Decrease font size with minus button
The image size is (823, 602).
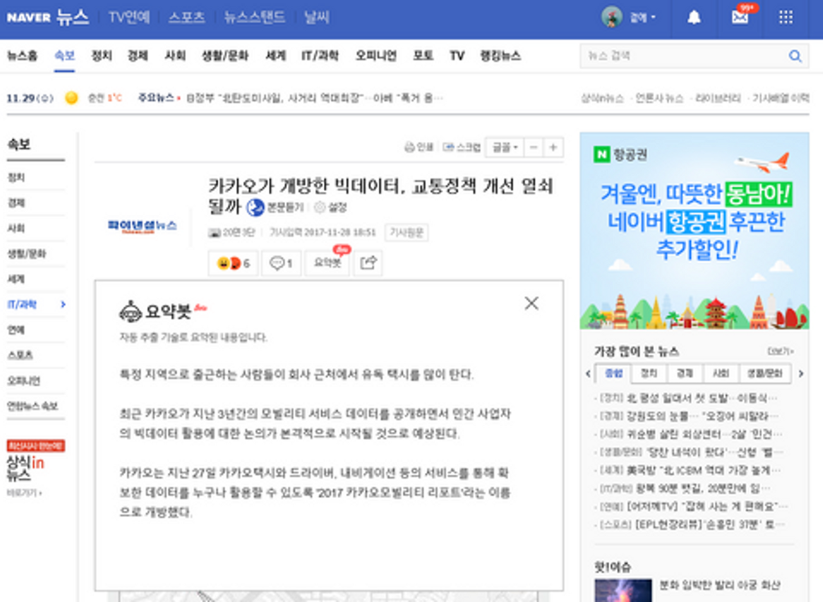[533, 147]
